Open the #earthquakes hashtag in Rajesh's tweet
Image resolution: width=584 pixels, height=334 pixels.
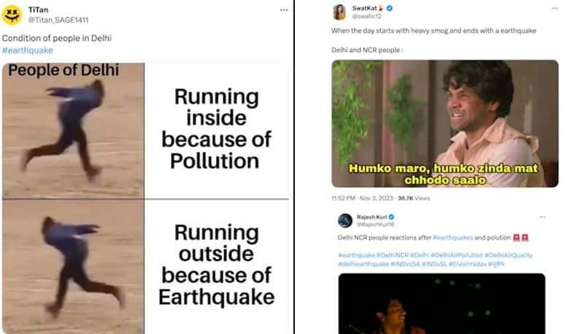pyautogui.click(x=452, y=238)
